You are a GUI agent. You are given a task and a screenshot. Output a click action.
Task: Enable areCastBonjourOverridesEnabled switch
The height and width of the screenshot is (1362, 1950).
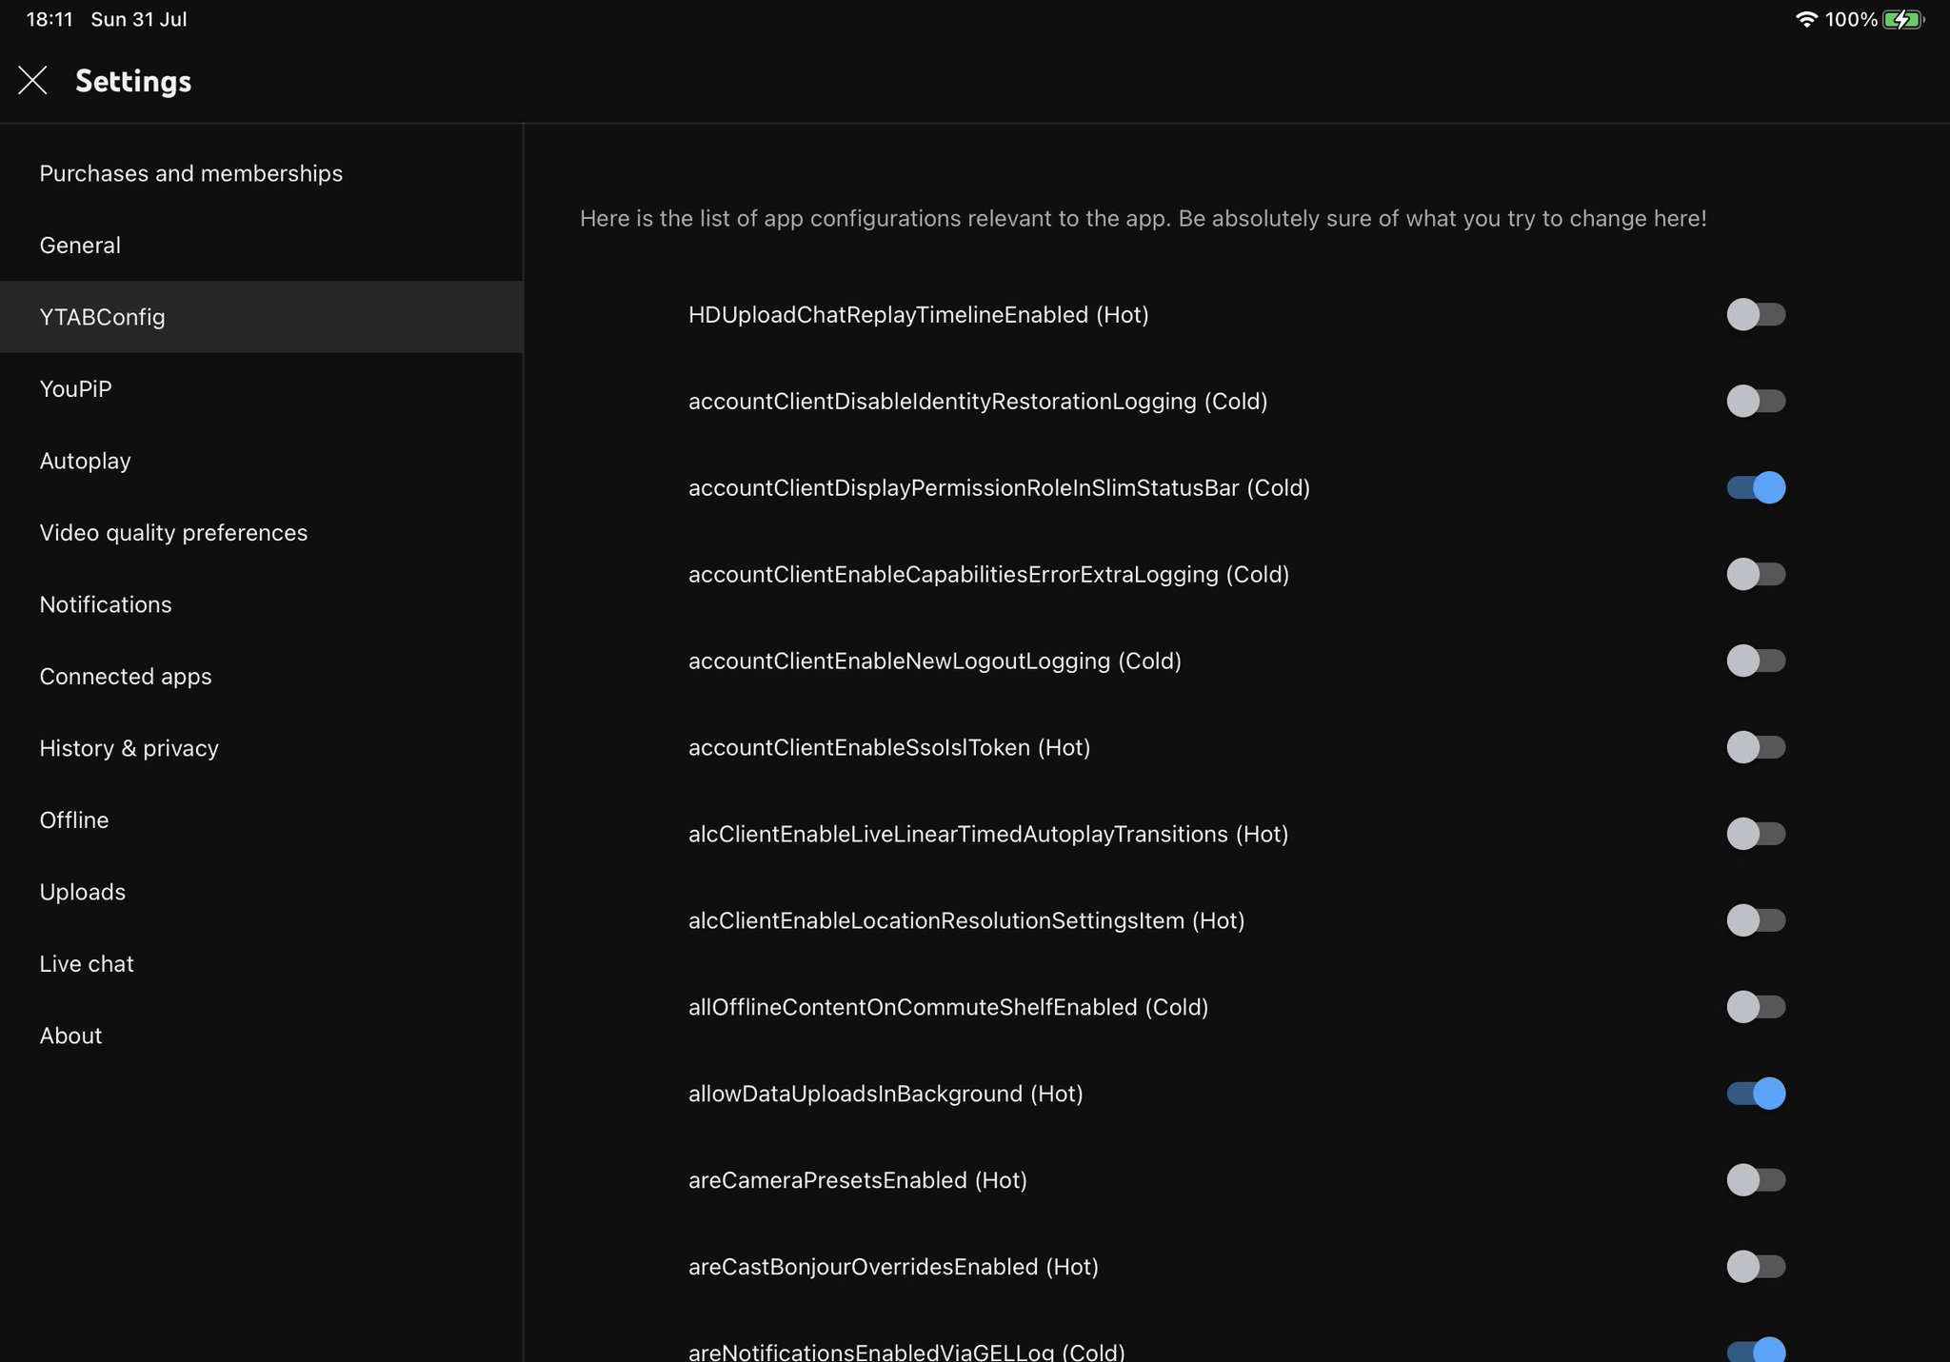coord(1756,1267)
